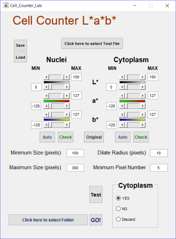This screenshot has width=176, height=239.
Task: Click left arrow on Cytoplasm b* min slider
Action: click(122, 125)
